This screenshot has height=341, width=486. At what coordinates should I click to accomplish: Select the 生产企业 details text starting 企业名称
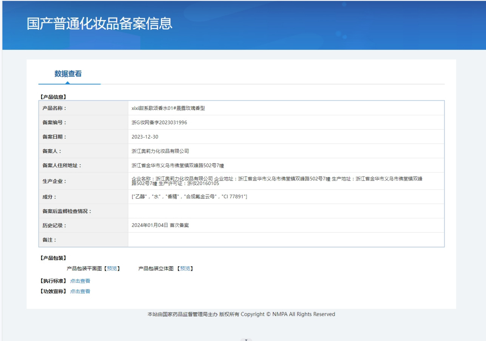click(x=277, y=181)
